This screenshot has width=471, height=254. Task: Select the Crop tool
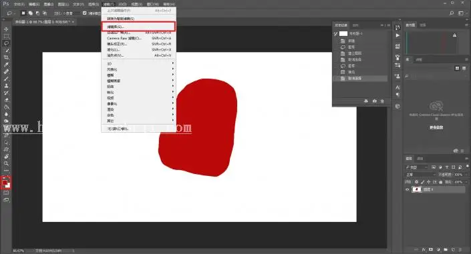point(6,57)
